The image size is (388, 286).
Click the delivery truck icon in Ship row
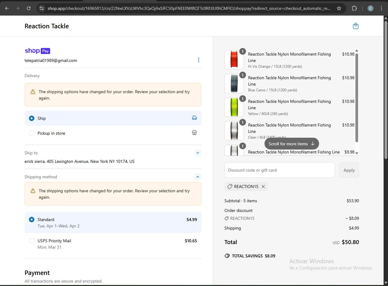tap(194, 118)
